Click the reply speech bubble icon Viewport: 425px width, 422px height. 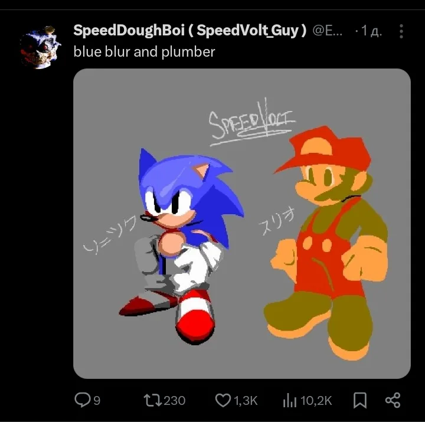coord(82,401)
